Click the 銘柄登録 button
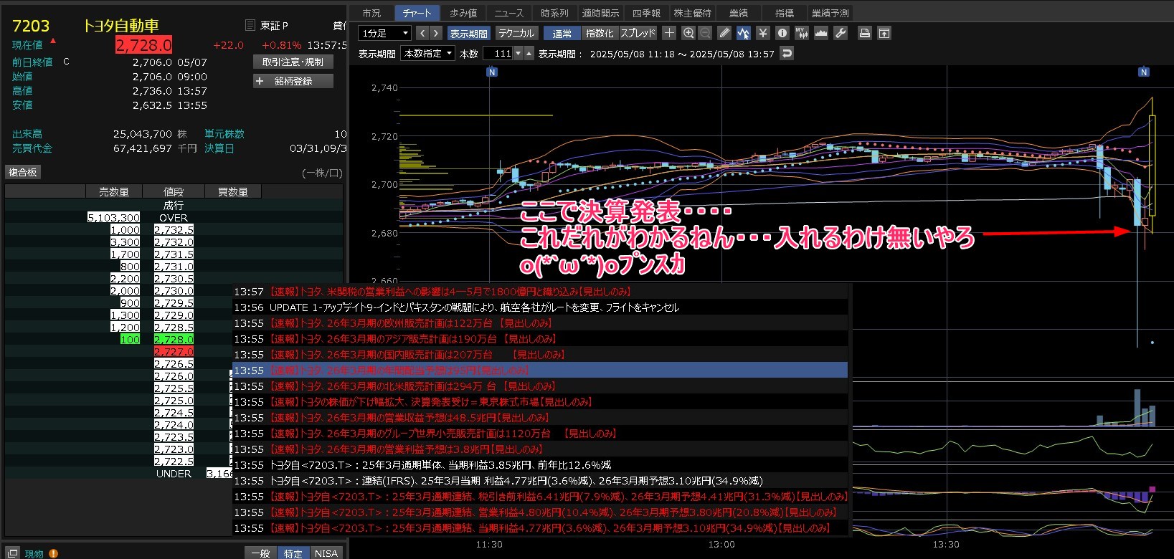 pyautogui.click(x=293, y=81)
